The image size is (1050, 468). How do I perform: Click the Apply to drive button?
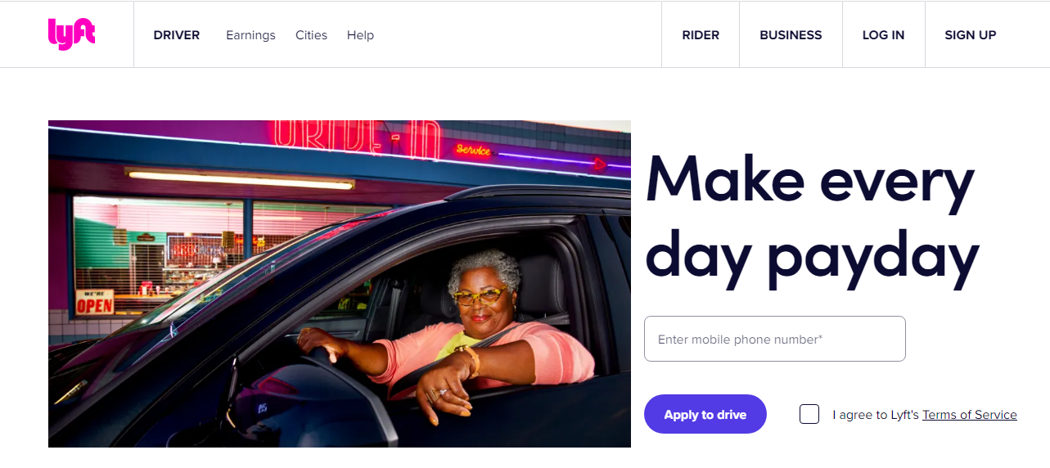click(705, 414)
